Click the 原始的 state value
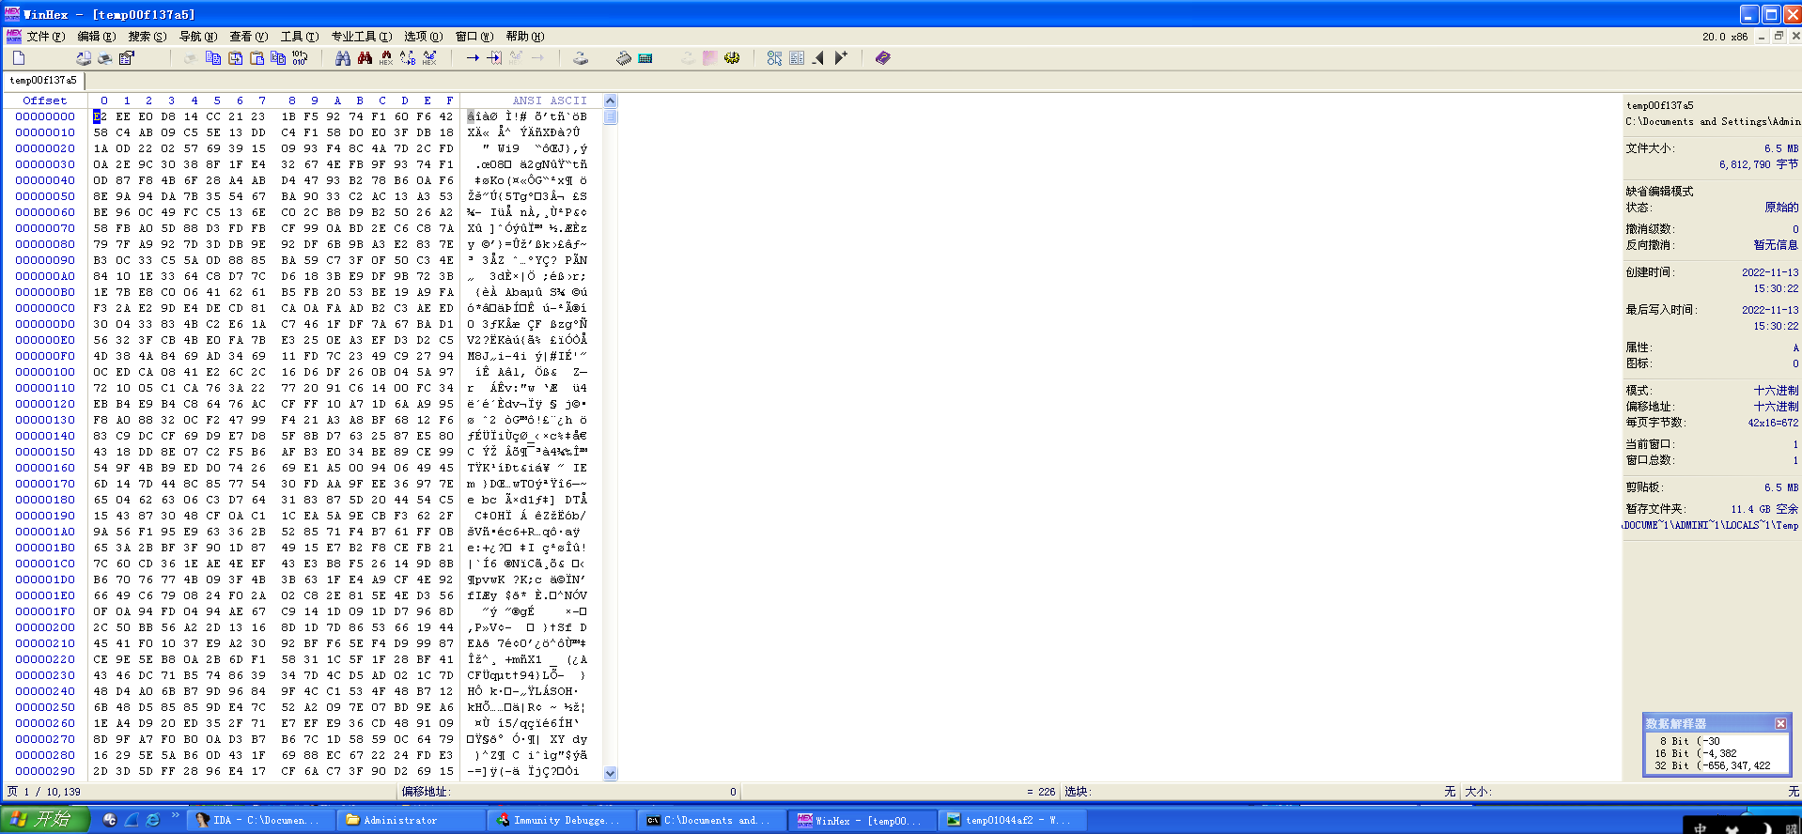The image size is (1802, 834). 1780,208
